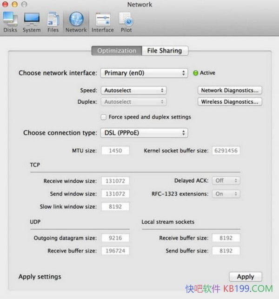Click the Kernel socket buffer size field
The image size is (279, 299).
point(226,151)
